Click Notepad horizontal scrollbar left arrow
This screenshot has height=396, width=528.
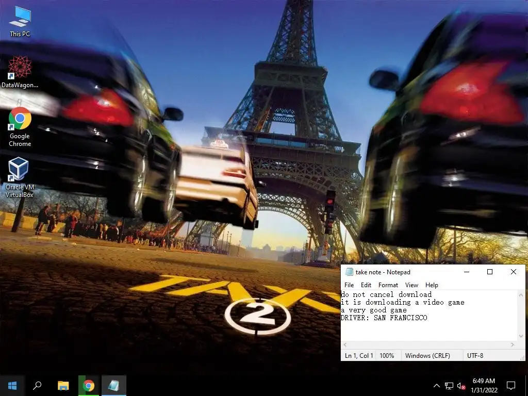tap(345, 344)
